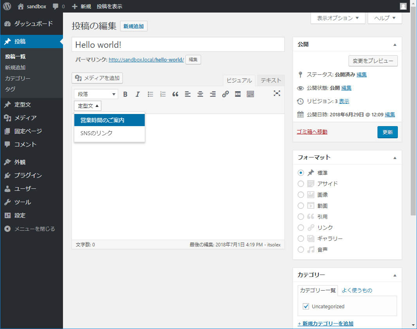Expand the ヘルプ help panel
Screen dimensions: 417x329
(x=385, y=18)
